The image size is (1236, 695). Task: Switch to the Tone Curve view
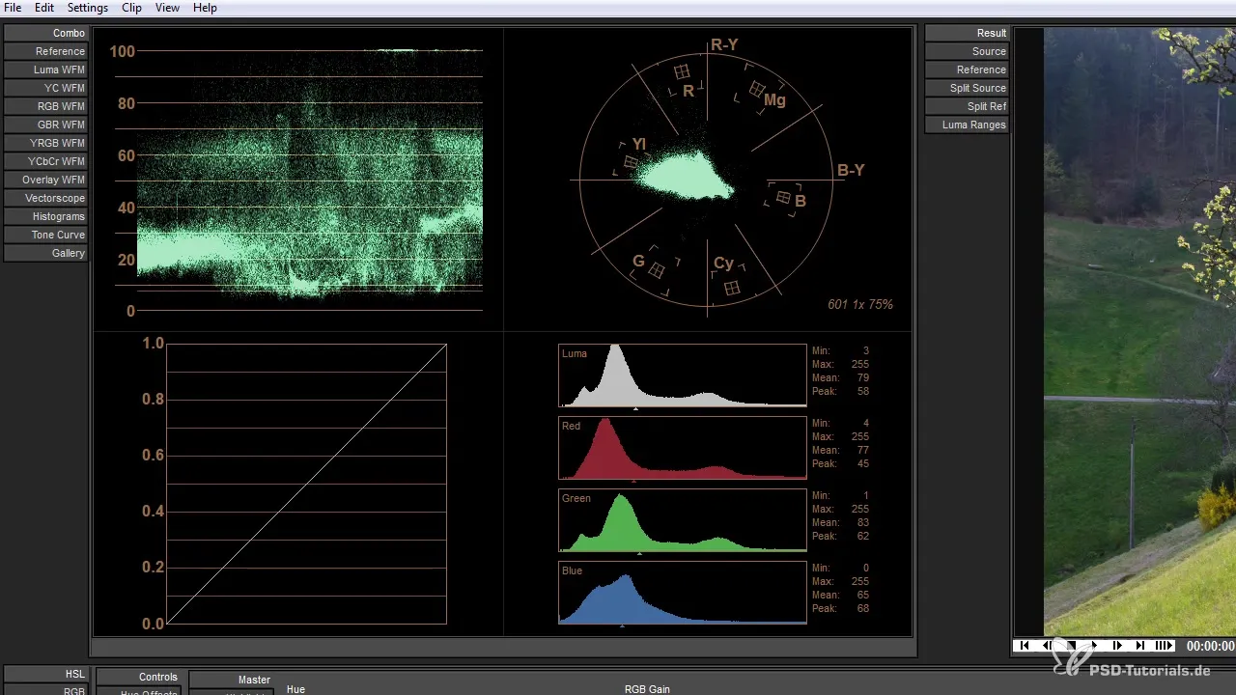[x=45, y=235]
